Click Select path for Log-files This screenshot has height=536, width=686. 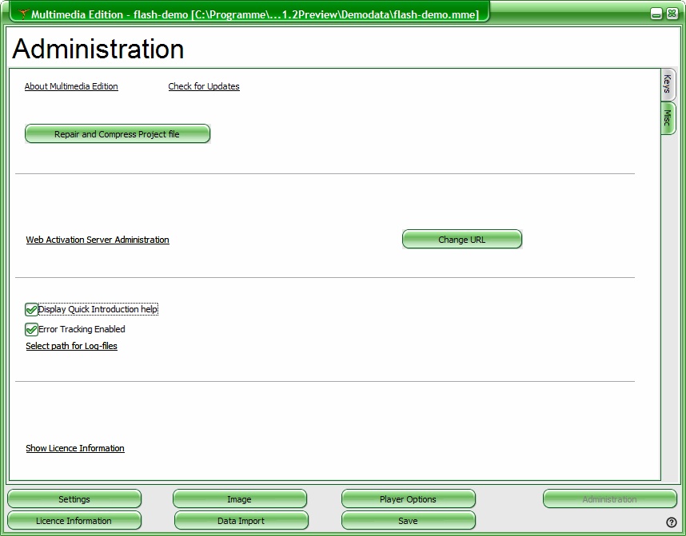[x=71, y=346]
